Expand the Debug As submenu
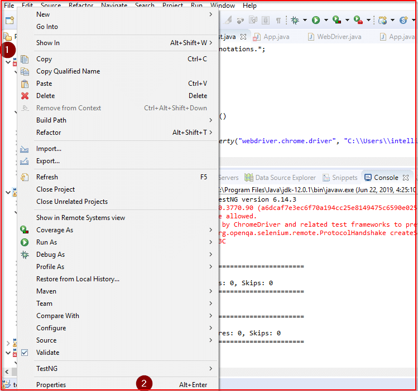 118,255
